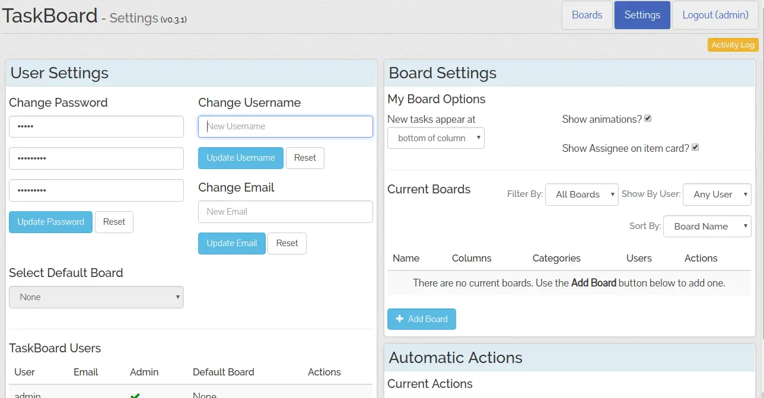Click the TaskBoard Users heading
The image size is (764, 398).
tap(55, 348)
